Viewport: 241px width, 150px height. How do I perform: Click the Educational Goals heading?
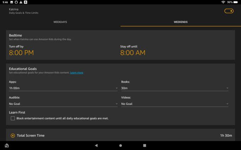tap(23, 69)
